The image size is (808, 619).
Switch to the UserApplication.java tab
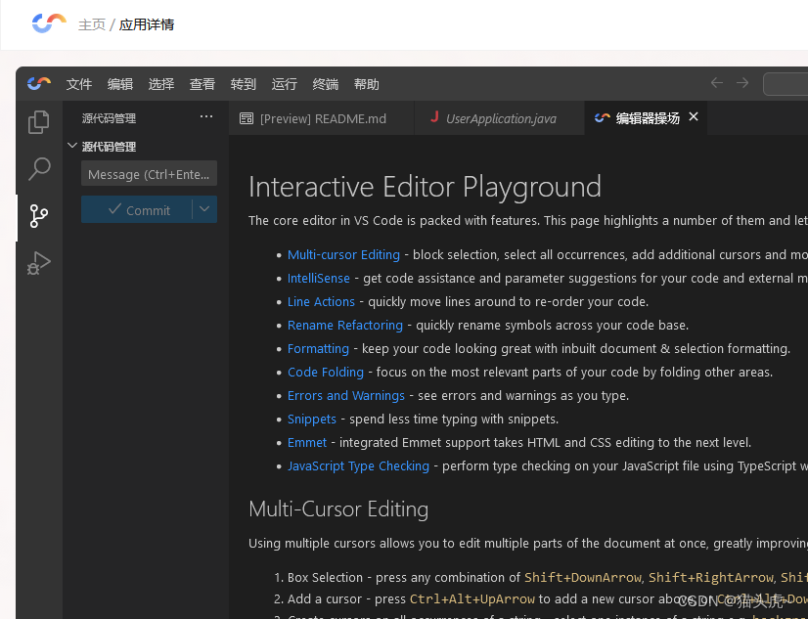click(499, 118)
